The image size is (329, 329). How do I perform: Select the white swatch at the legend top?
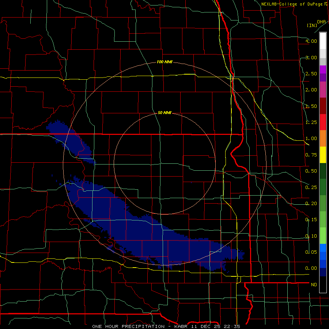(x=323, y=41)
